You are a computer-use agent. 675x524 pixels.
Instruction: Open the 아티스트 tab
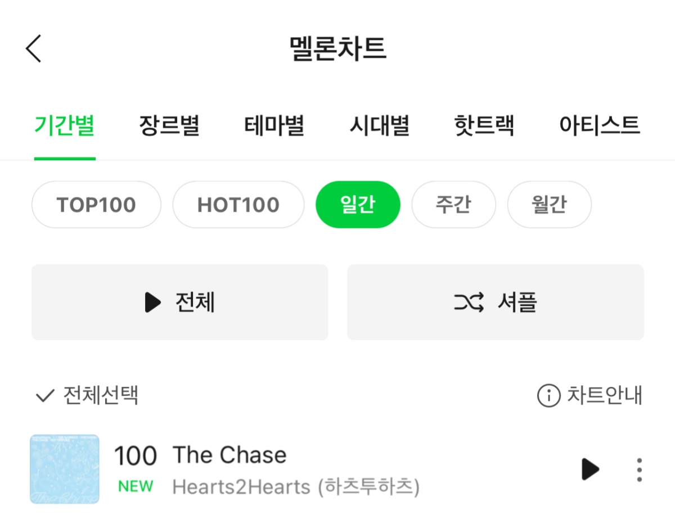click(600, 125)
